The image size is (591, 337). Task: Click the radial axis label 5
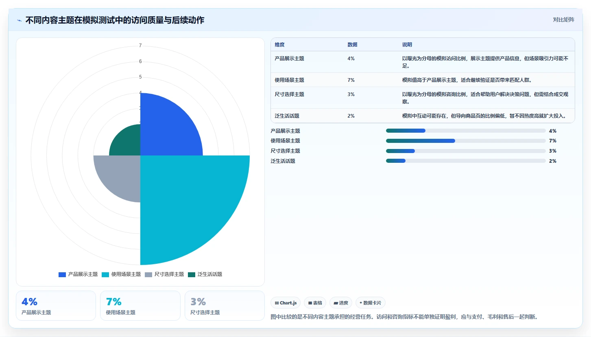click(140, 77)
